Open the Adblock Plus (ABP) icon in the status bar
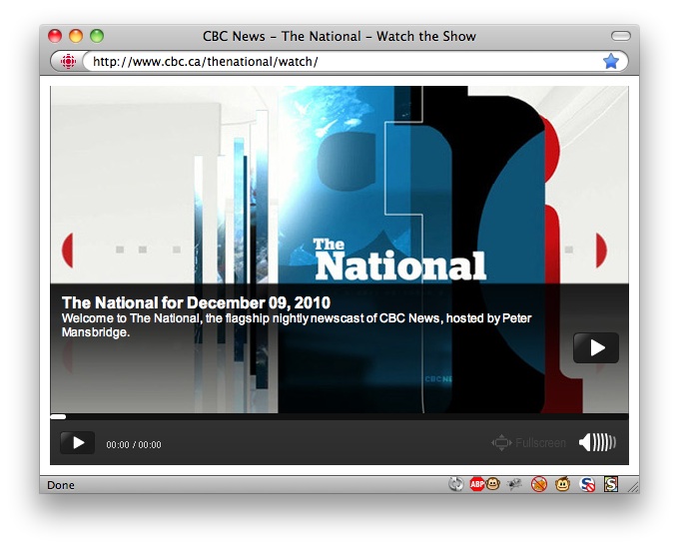679x548 pixels. click(x=477, y=484)
